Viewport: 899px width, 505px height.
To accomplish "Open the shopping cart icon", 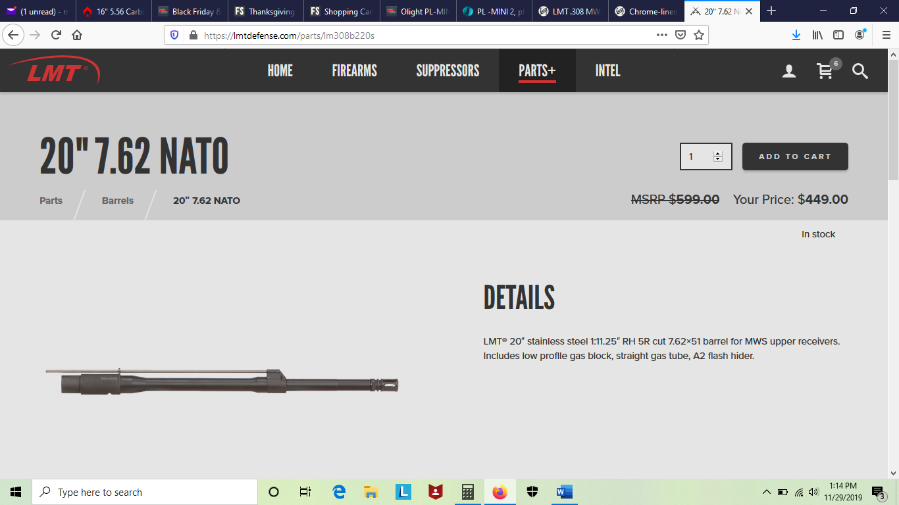I will [x=825, y=70].
